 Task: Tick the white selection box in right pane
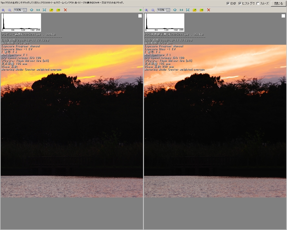point(283,16)
